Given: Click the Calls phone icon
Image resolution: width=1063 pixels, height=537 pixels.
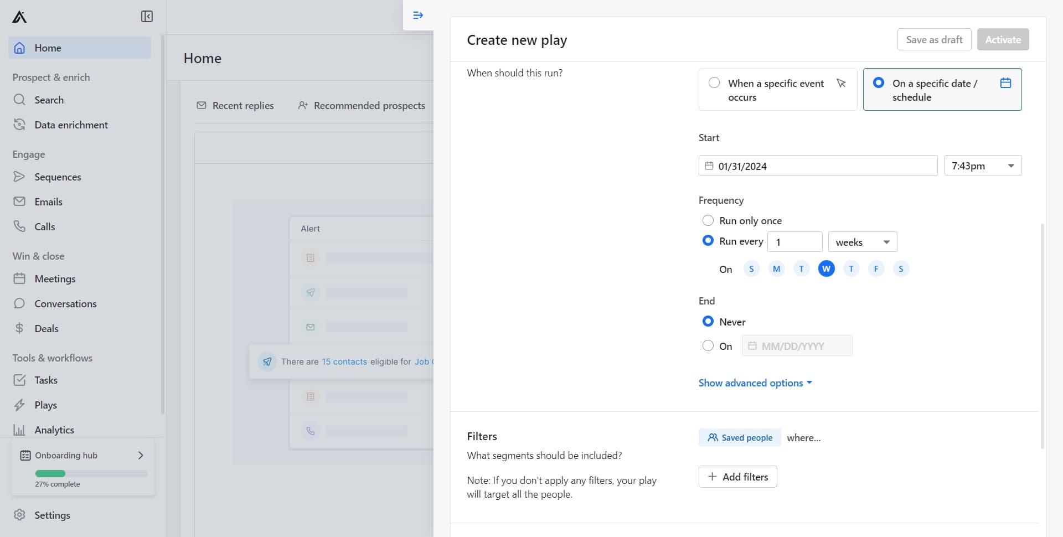Looking at the screenshot, I should [x=19, y=226].
